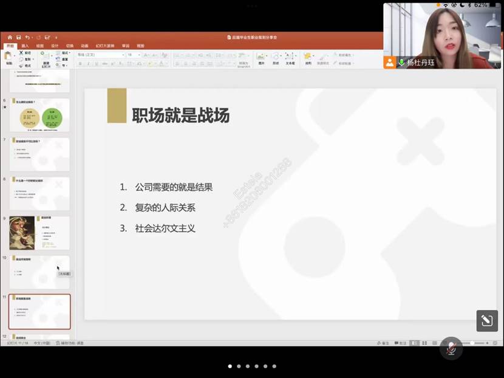Click the 备注 button in the status bar

click(380, 343)
